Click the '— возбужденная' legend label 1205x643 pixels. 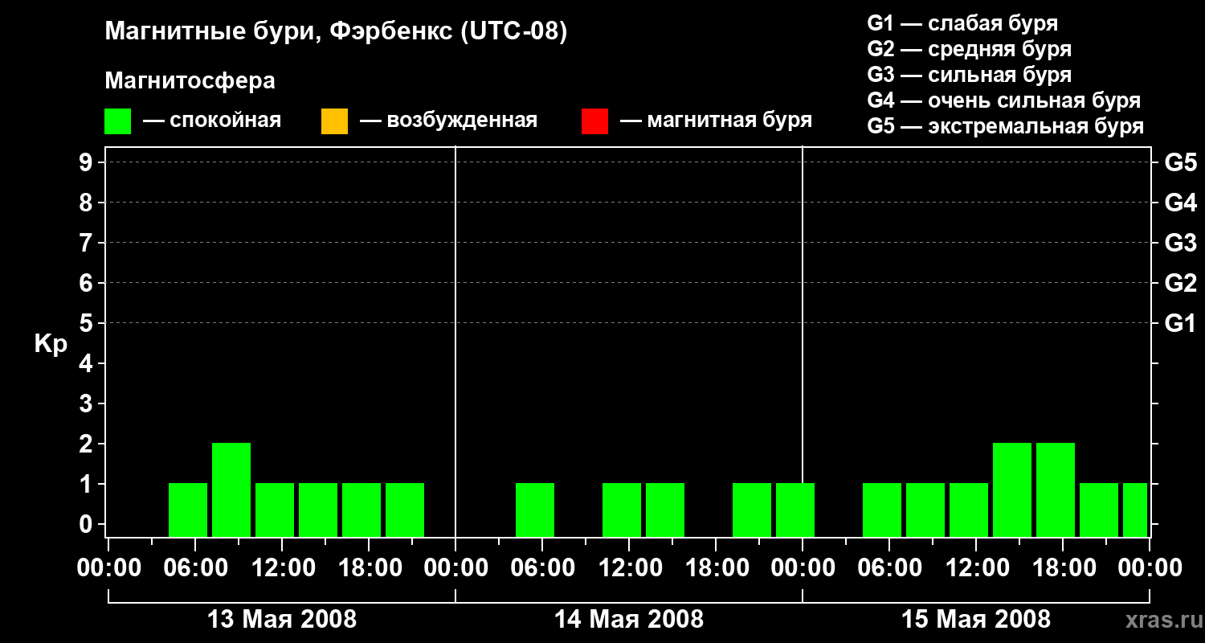[x=448, y=121]
